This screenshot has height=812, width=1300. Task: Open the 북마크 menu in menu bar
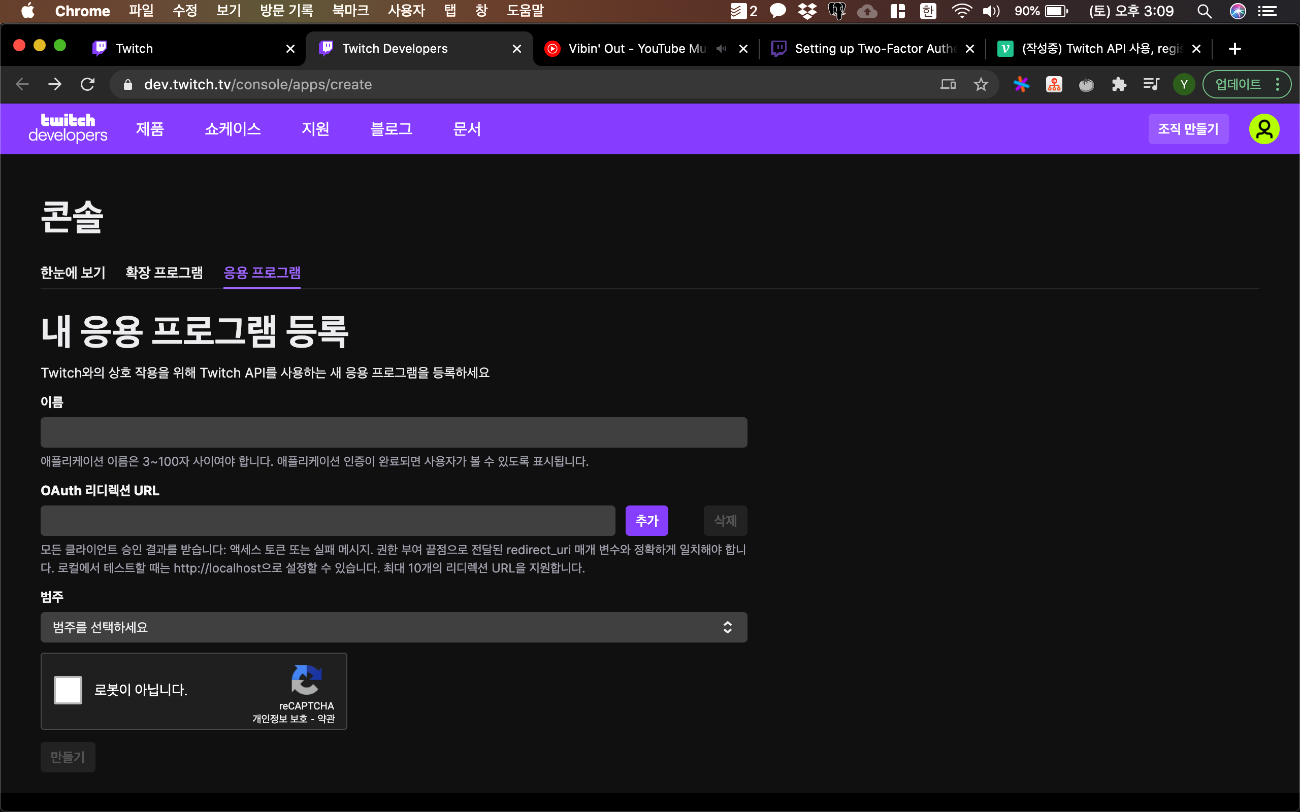tap(350, 11)
